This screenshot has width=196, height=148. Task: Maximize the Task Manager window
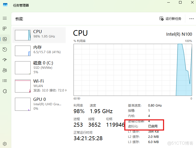coord(180,2)
